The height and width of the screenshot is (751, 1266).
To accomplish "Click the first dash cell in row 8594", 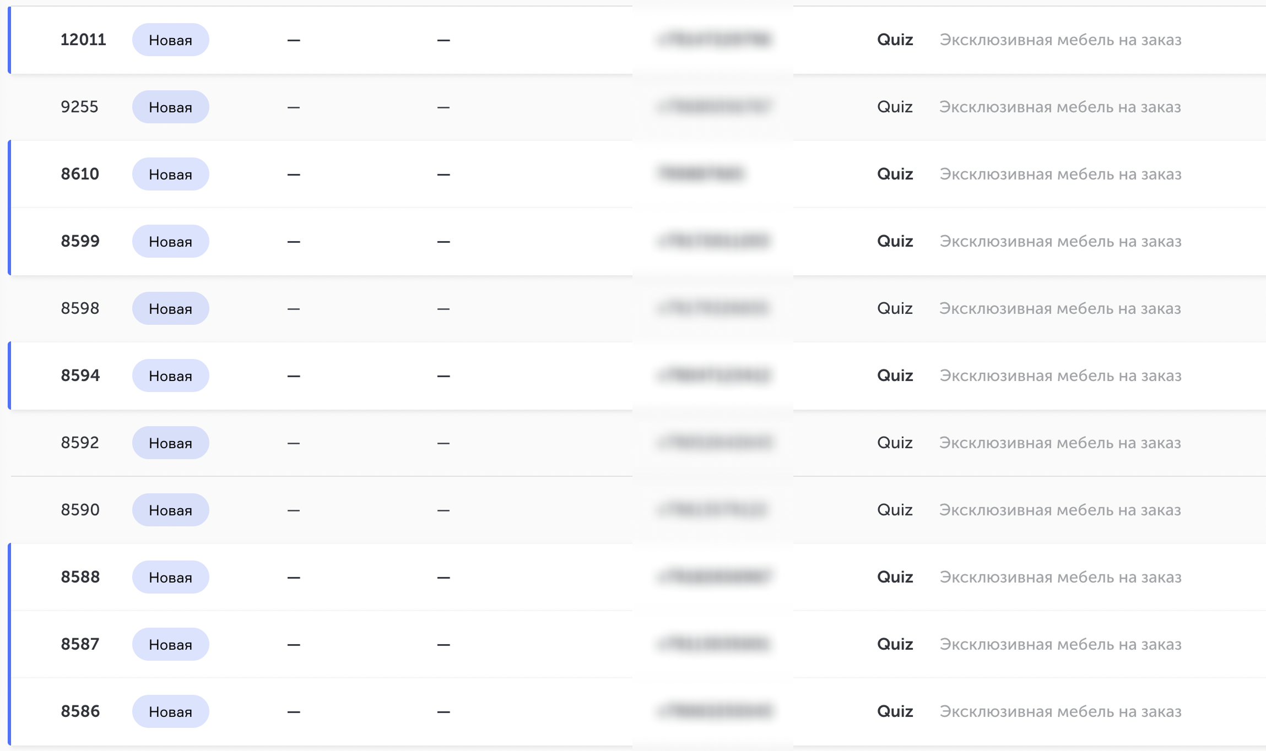I will coord(294,376).
